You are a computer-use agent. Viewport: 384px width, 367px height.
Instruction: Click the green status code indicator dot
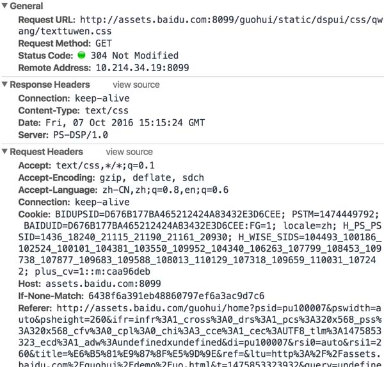pos(81,56)
